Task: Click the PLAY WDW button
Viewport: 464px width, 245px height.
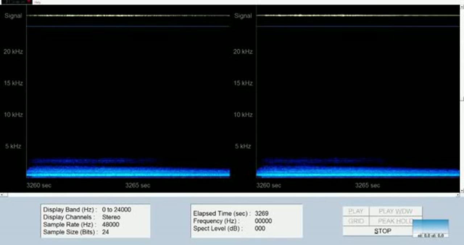Action: click(395, 211)
